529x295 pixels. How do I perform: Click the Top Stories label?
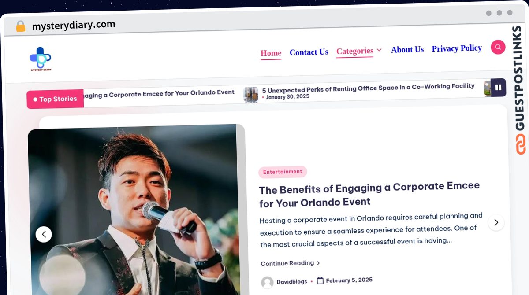click(55, 99)
